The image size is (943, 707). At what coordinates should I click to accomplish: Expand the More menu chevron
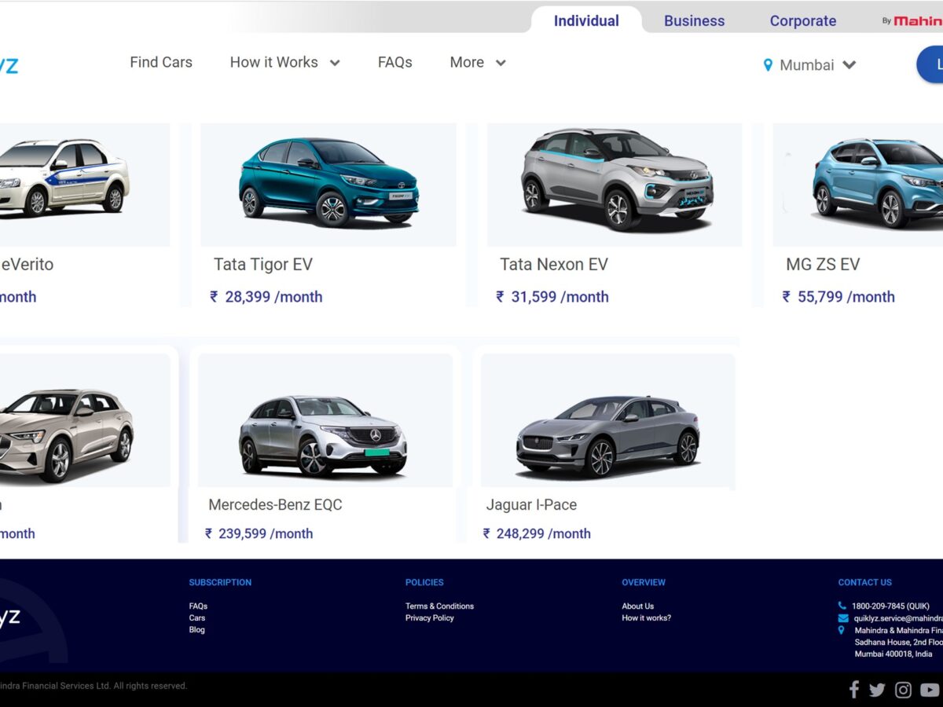pos(501,63)
